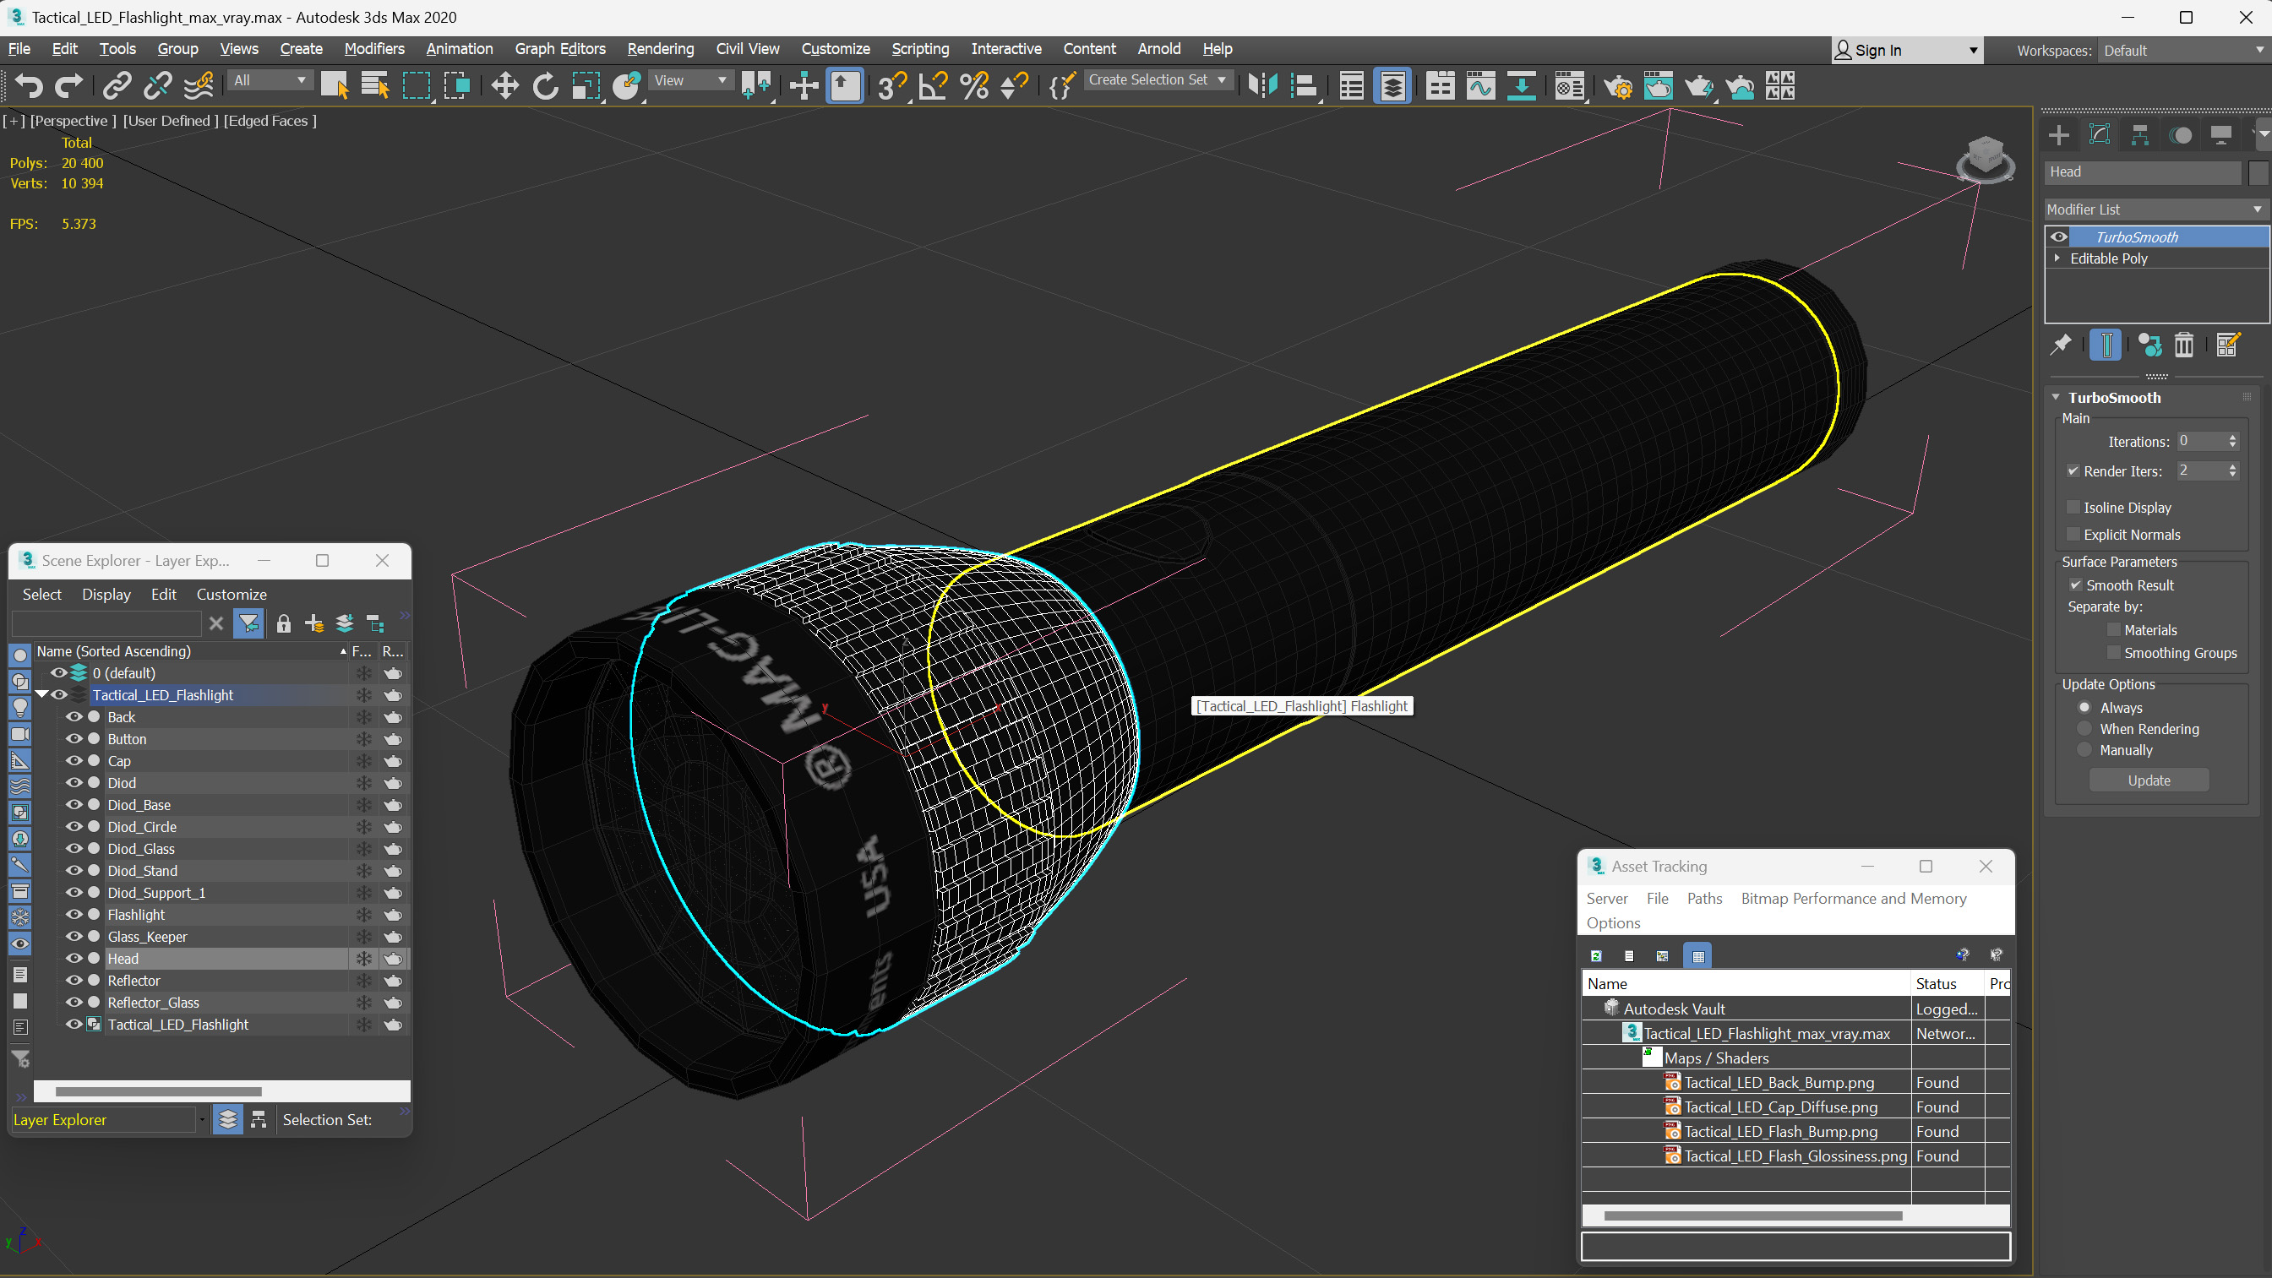Open Paths menu in Asset Tracking
This screenshot has width=2272, height=1278.
(x=1704, y=898)
